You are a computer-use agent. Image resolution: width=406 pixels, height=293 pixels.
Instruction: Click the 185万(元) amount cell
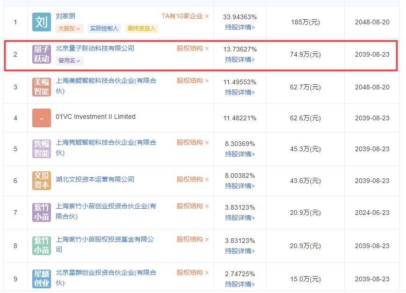tap(305, 22)
